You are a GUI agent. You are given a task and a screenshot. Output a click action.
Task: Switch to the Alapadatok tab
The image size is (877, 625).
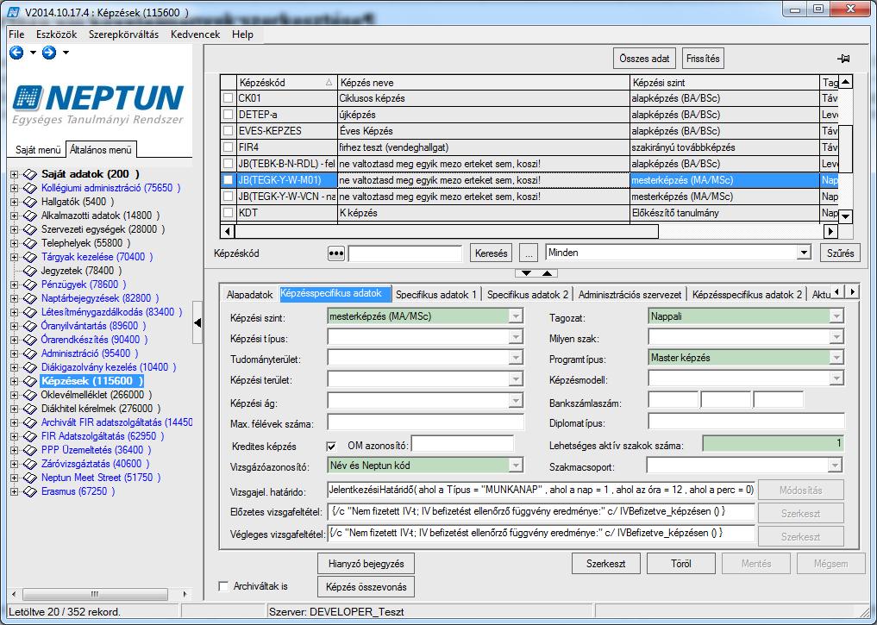tap(249, 295)
